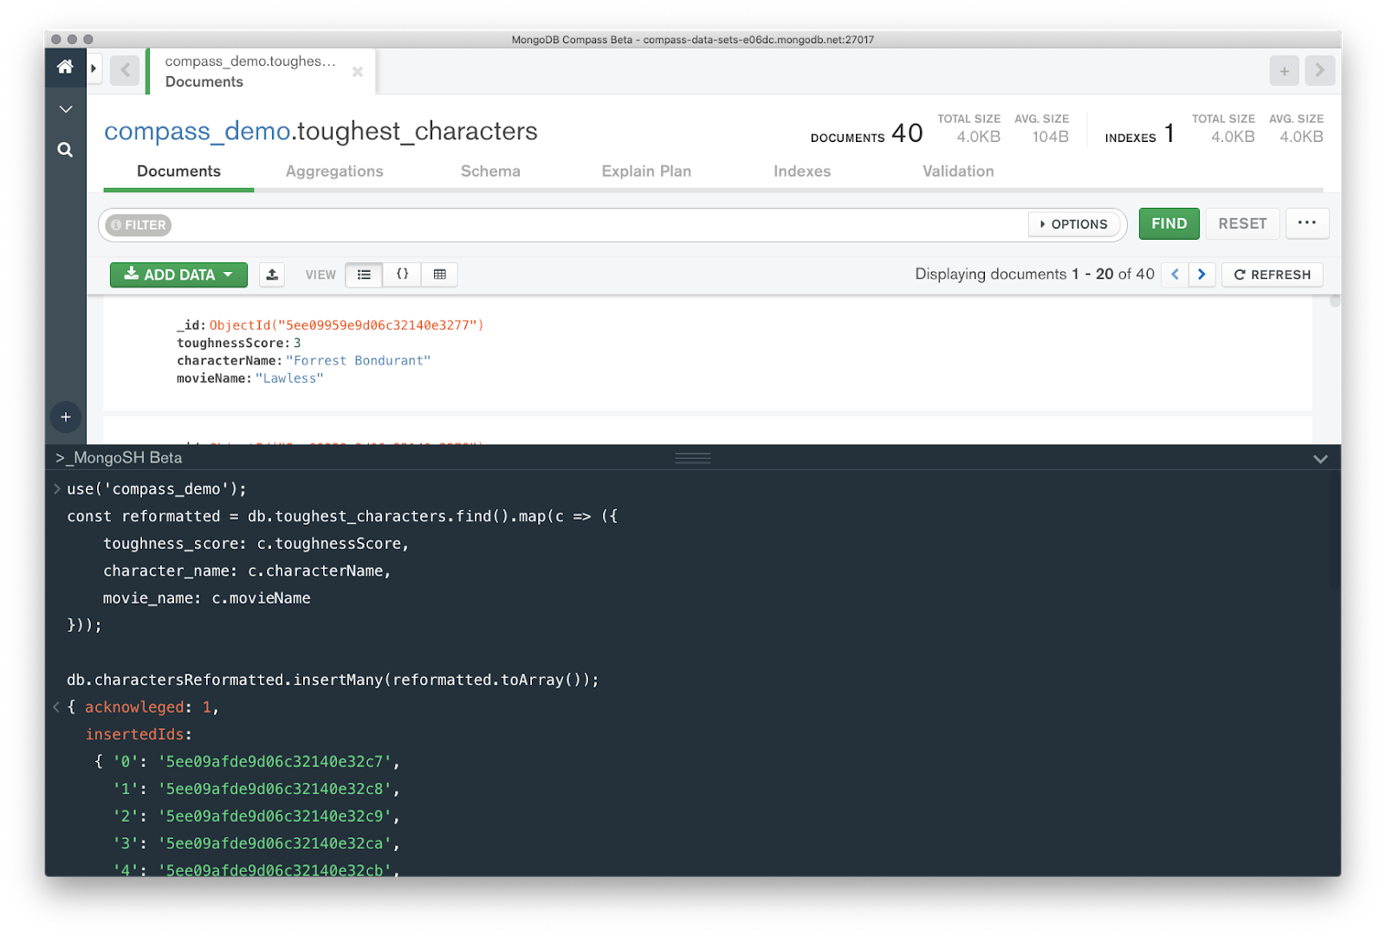Switch to JSON view
1386x936 pixels.
click(x=402, y=274)
